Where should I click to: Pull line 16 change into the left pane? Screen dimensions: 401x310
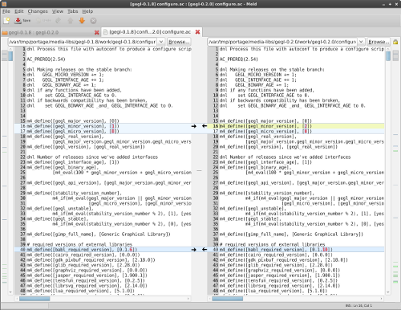coord(205,126)
